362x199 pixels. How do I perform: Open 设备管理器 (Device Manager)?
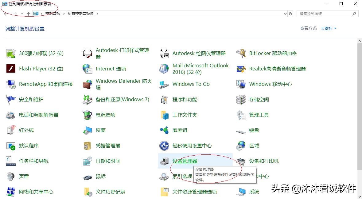tap(184, 161)
